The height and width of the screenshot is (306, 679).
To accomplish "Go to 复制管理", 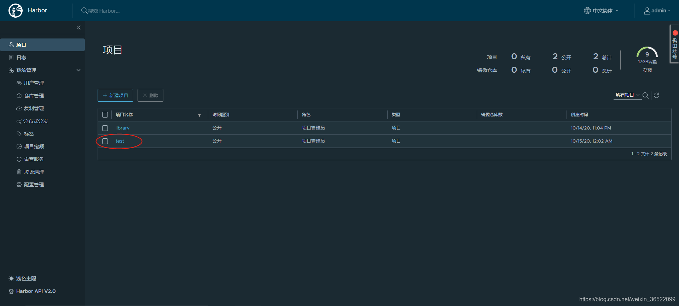I will click(34, 108).
